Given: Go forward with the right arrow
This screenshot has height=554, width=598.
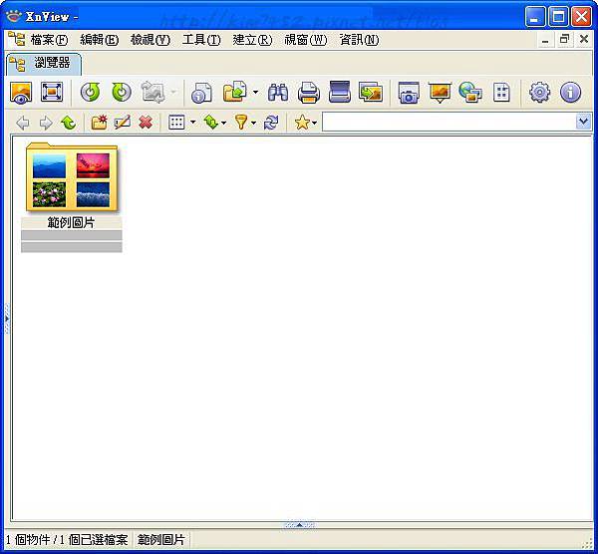Looking at the screenshot, I should 46,123.
